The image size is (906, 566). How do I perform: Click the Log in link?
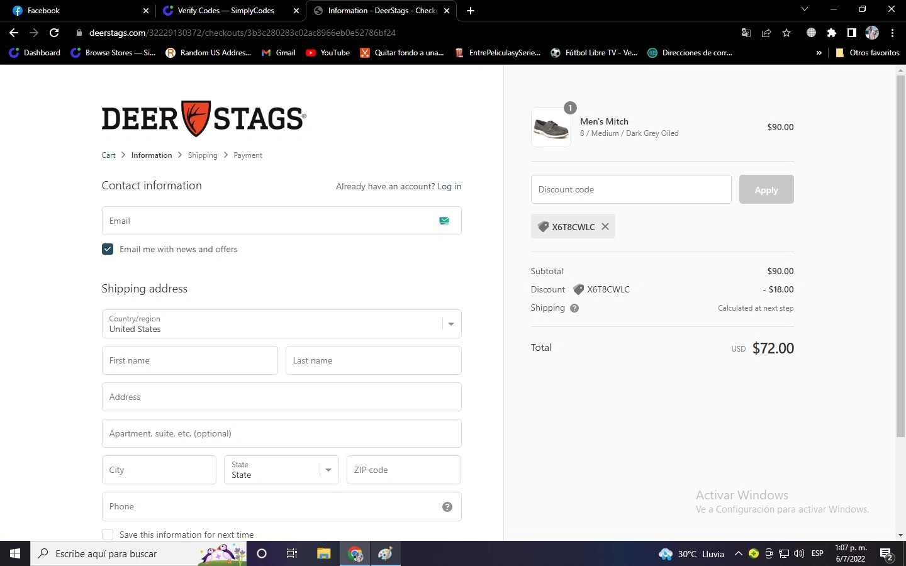click(449, 186)
